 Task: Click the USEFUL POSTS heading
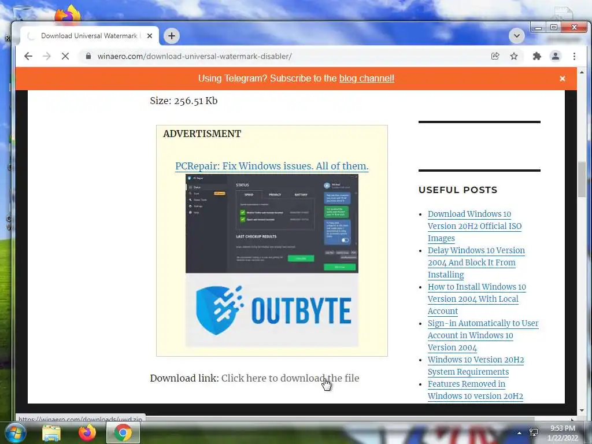point(458,190)
